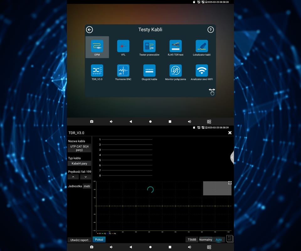
Task: Launch the VFL visual fault locator
Action: click(x=123, y=46)
